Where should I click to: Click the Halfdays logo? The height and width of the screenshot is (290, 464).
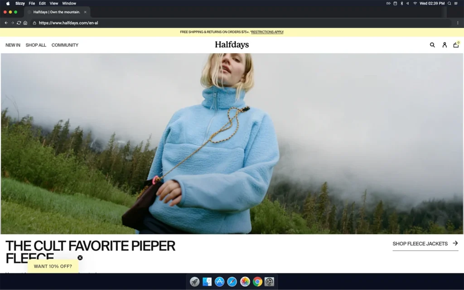pyautogui.click(x=232, y=45)
